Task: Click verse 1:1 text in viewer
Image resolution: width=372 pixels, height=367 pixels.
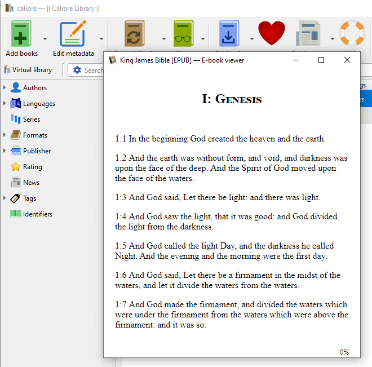Action: click(x=220, y=139)
